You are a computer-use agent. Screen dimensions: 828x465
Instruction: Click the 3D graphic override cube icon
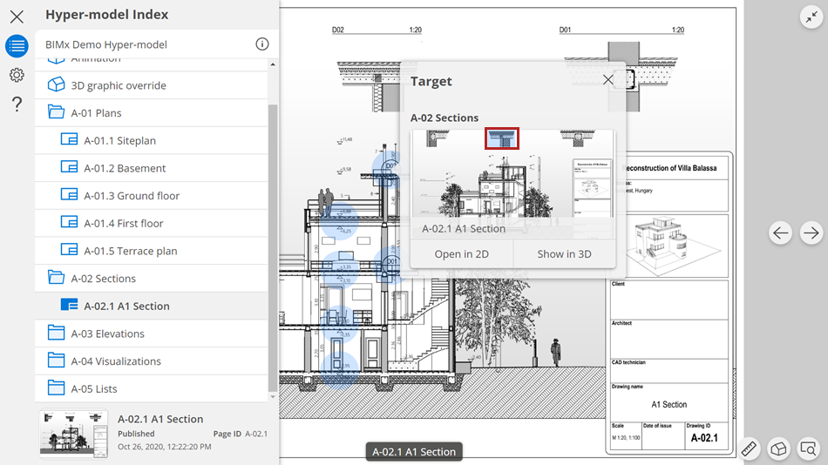pos(56,85)
